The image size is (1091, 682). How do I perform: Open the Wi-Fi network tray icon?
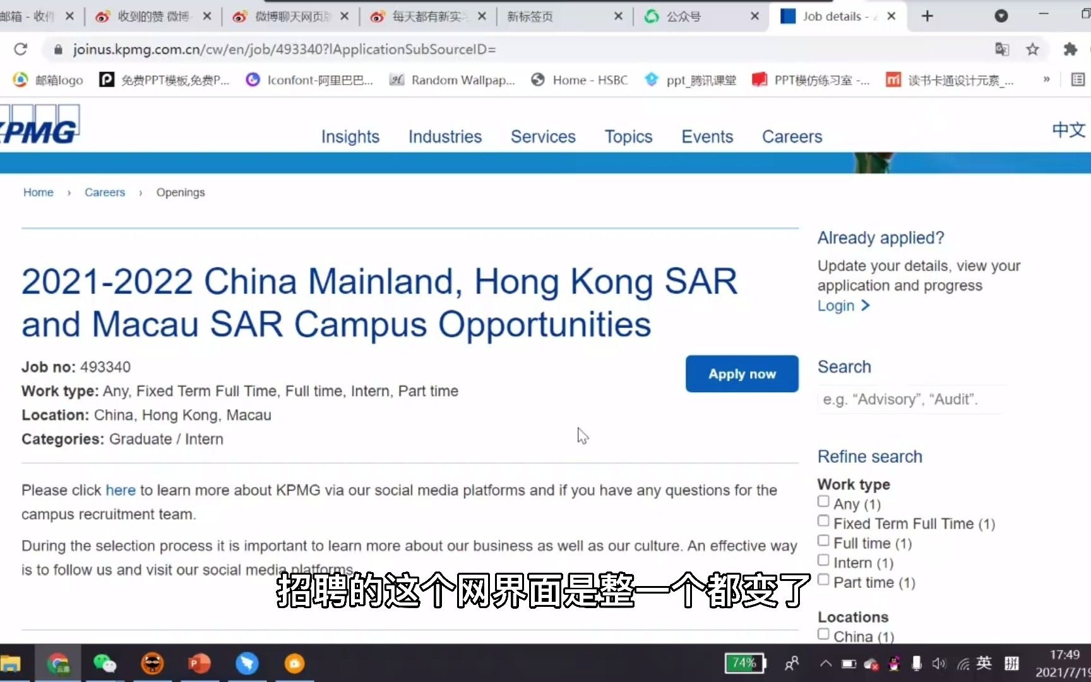[963, 663]
